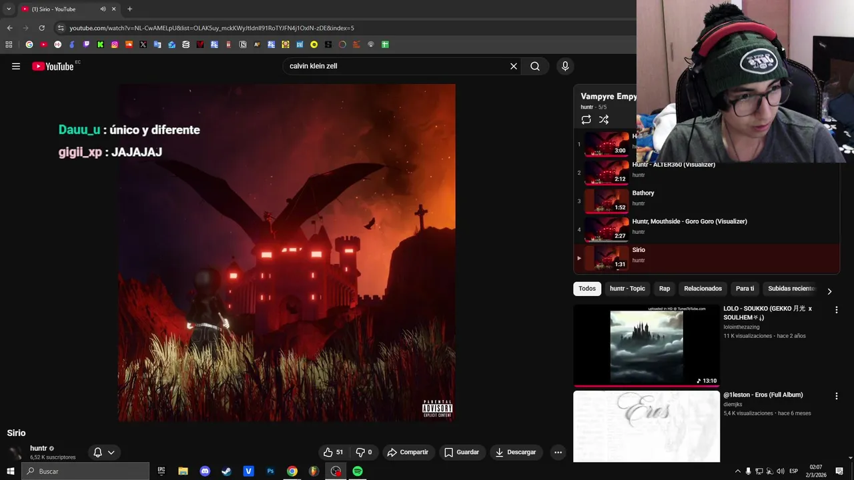Screen dimensions: 854x480
Task: Open the apps grid in bookmarks bar
Action: point(9,45)
